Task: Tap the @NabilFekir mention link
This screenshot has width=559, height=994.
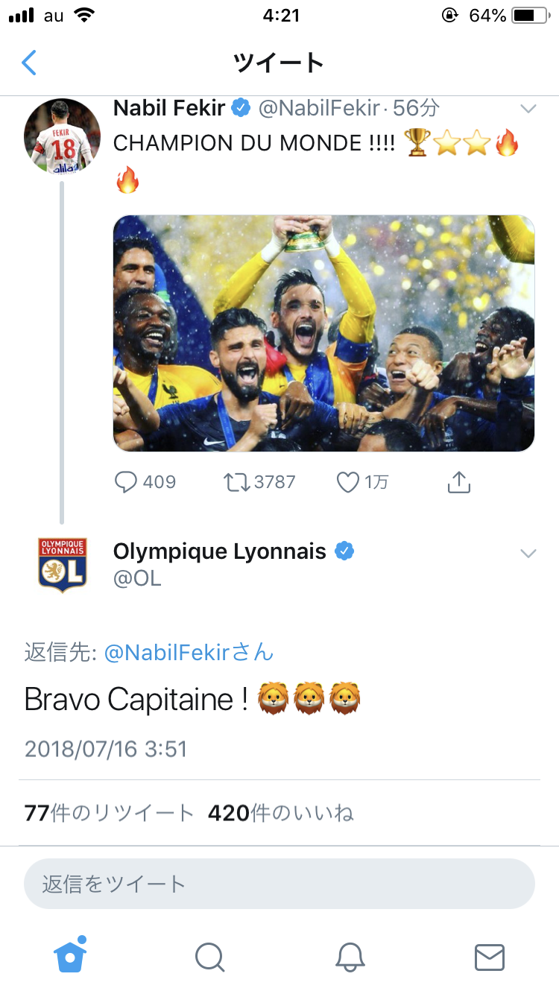Action: (189, 653)
